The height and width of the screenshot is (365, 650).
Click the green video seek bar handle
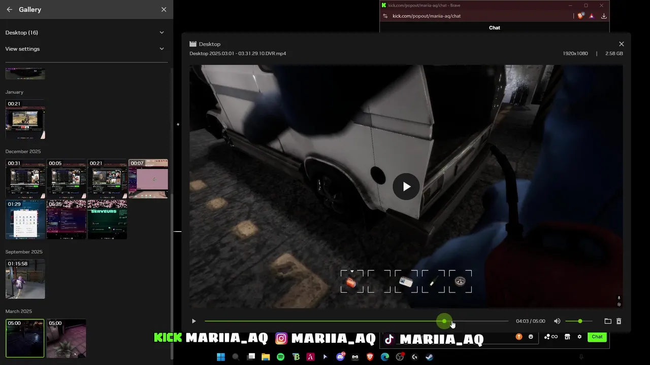coord(444,321)
